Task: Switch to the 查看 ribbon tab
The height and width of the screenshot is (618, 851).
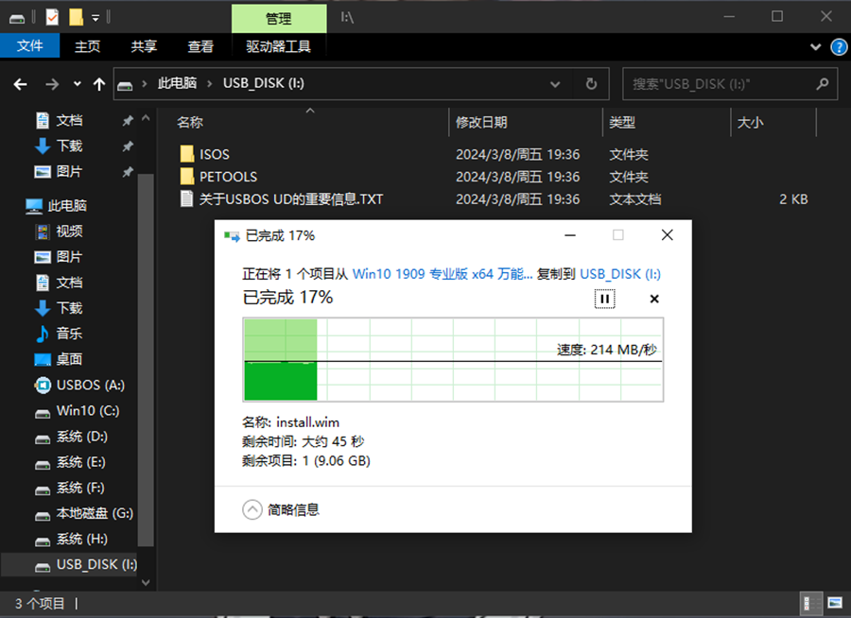Action: tap(200, 46)
